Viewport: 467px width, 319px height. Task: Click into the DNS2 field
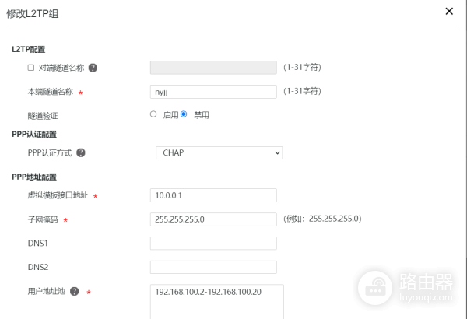213,268
